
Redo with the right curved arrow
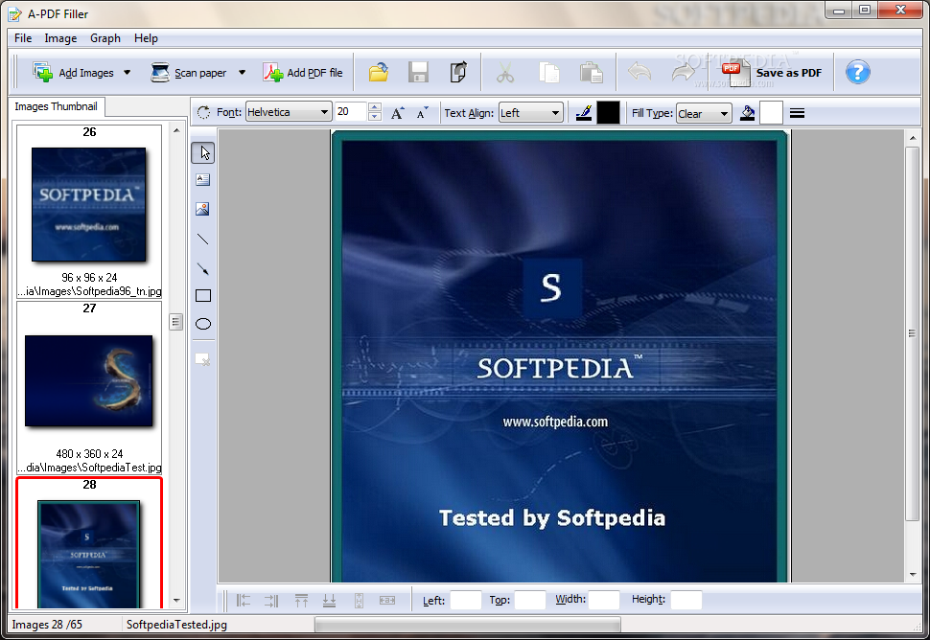tap(684, 72)
